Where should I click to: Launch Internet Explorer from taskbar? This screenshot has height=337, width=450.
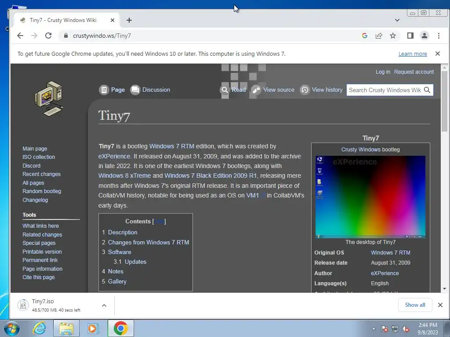tap(39, 328)
